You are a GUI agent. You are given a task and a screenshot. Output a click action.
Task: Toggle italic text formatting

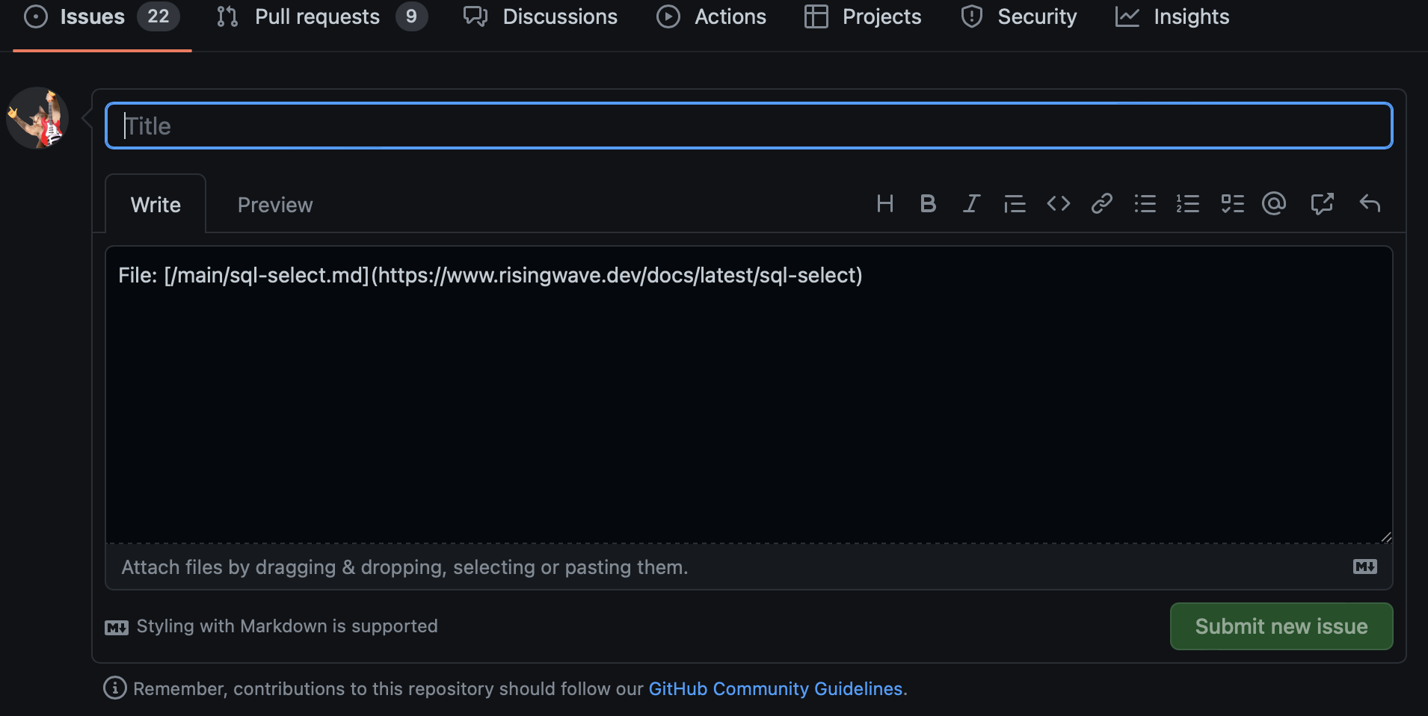click(971, 203)
